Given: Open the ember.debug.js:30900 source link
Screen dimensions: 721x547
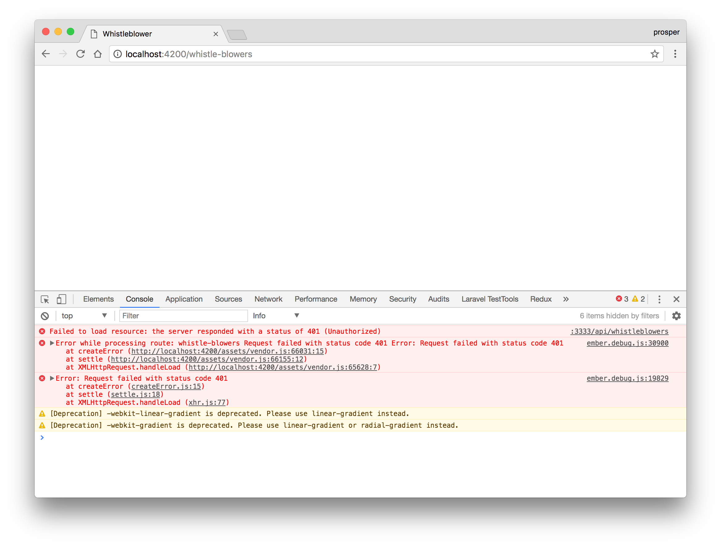Looking at the screenshot, I should pos(627,343).
